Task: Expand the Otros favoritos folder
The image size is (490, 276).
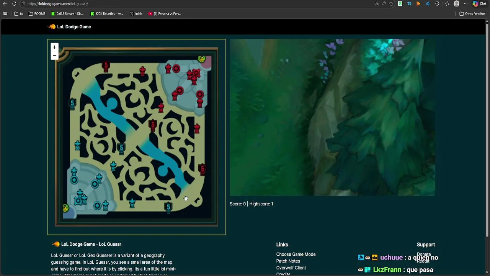Action: [x=472, y=14]
